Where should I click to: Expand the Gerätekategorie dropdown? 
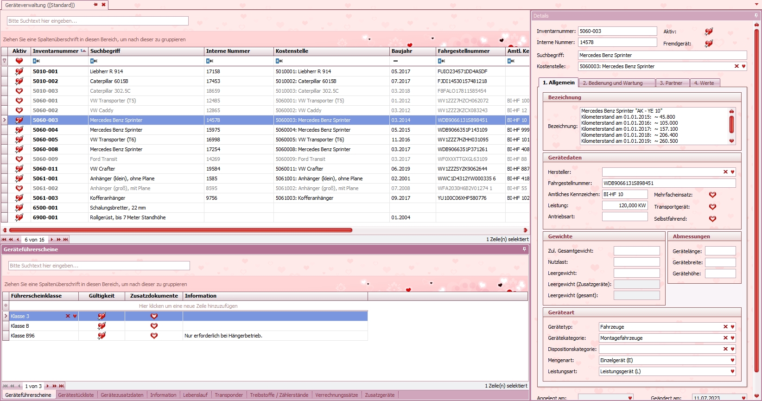[732, 338]
